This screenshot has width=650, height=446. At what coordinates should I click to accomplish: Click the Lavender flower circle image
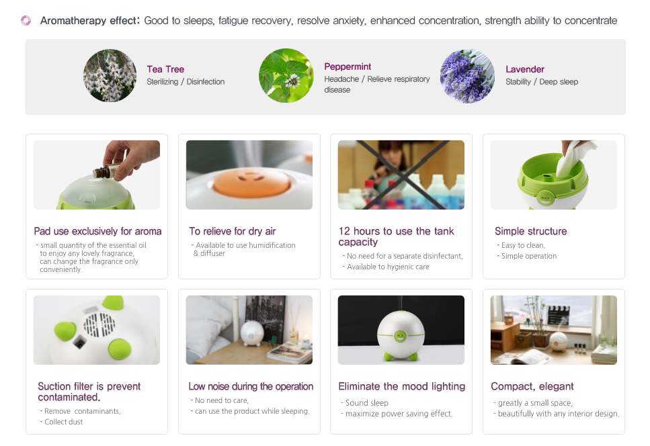pos(467,76)
